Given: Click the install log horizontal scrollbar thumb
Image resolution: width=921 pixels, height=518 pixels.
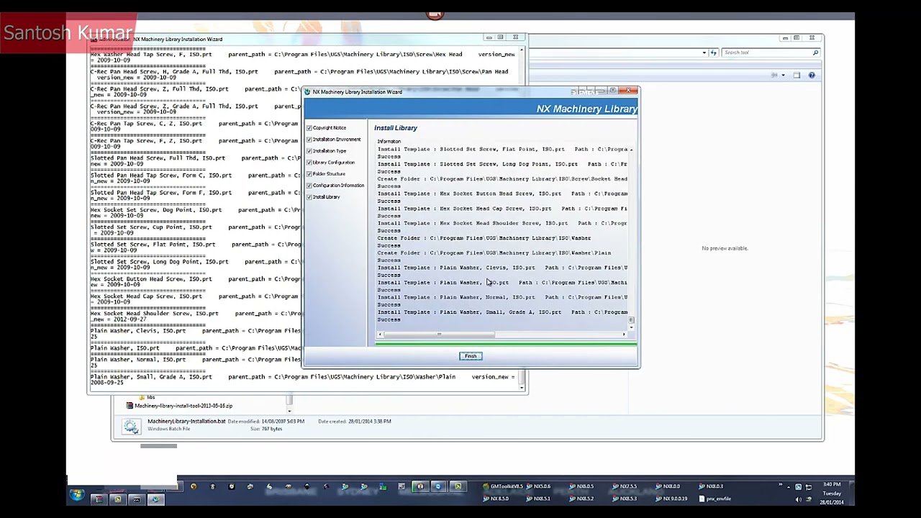Looking at the screenshot, I should pos(438,335).
